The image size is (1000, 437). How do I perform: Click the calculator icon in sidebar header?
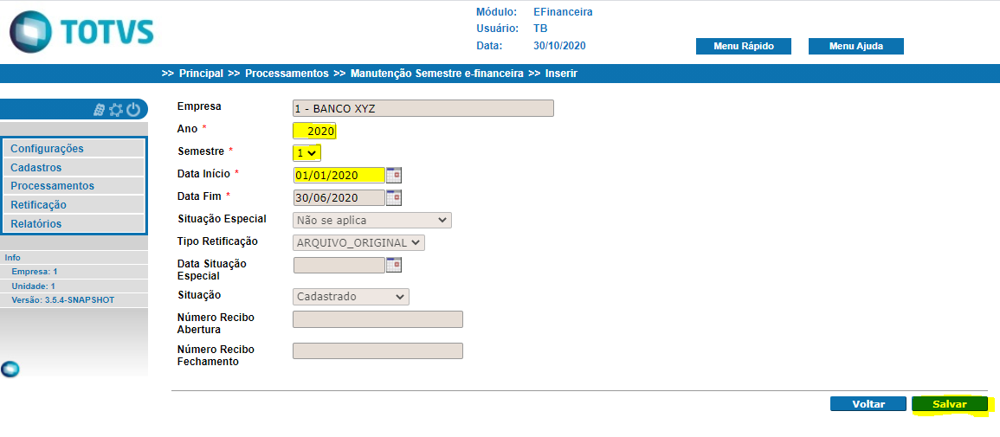99,110
